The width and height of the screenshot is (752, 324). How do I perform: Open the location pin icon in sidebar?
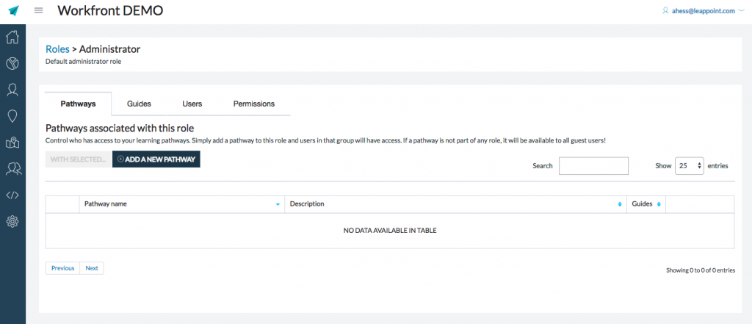(x=12, y=116)
